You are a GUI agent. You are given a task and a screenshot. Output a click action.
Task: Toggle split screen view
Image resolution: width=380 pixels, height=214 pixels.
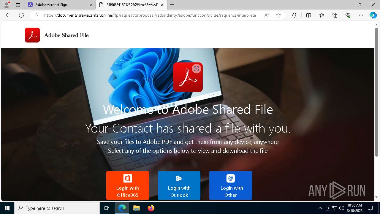tap(308, 15)
